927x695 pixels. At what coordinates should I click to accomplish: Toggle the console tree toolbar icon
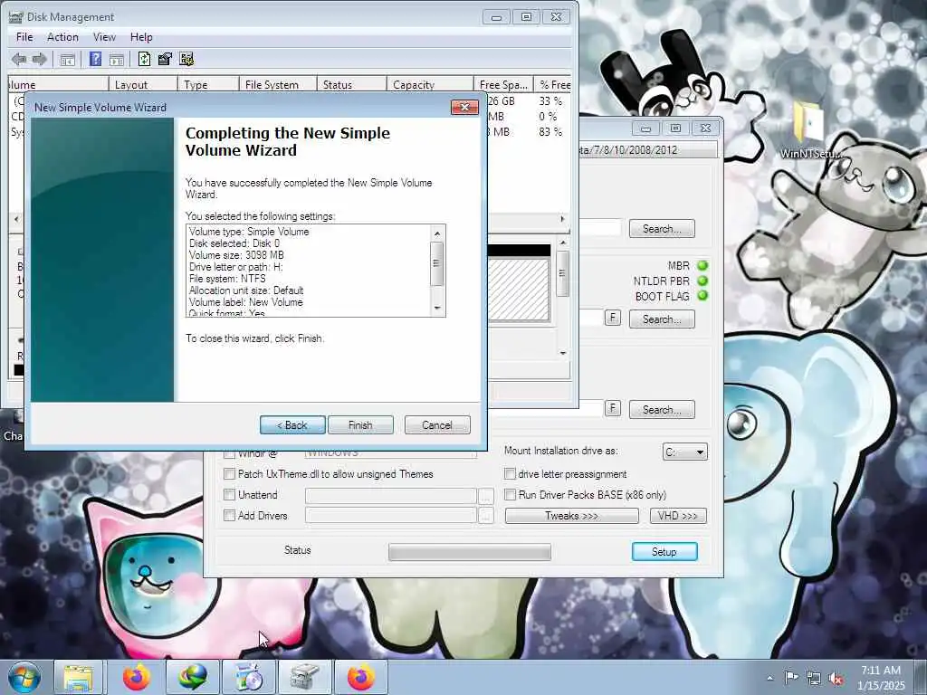[67, 59]
